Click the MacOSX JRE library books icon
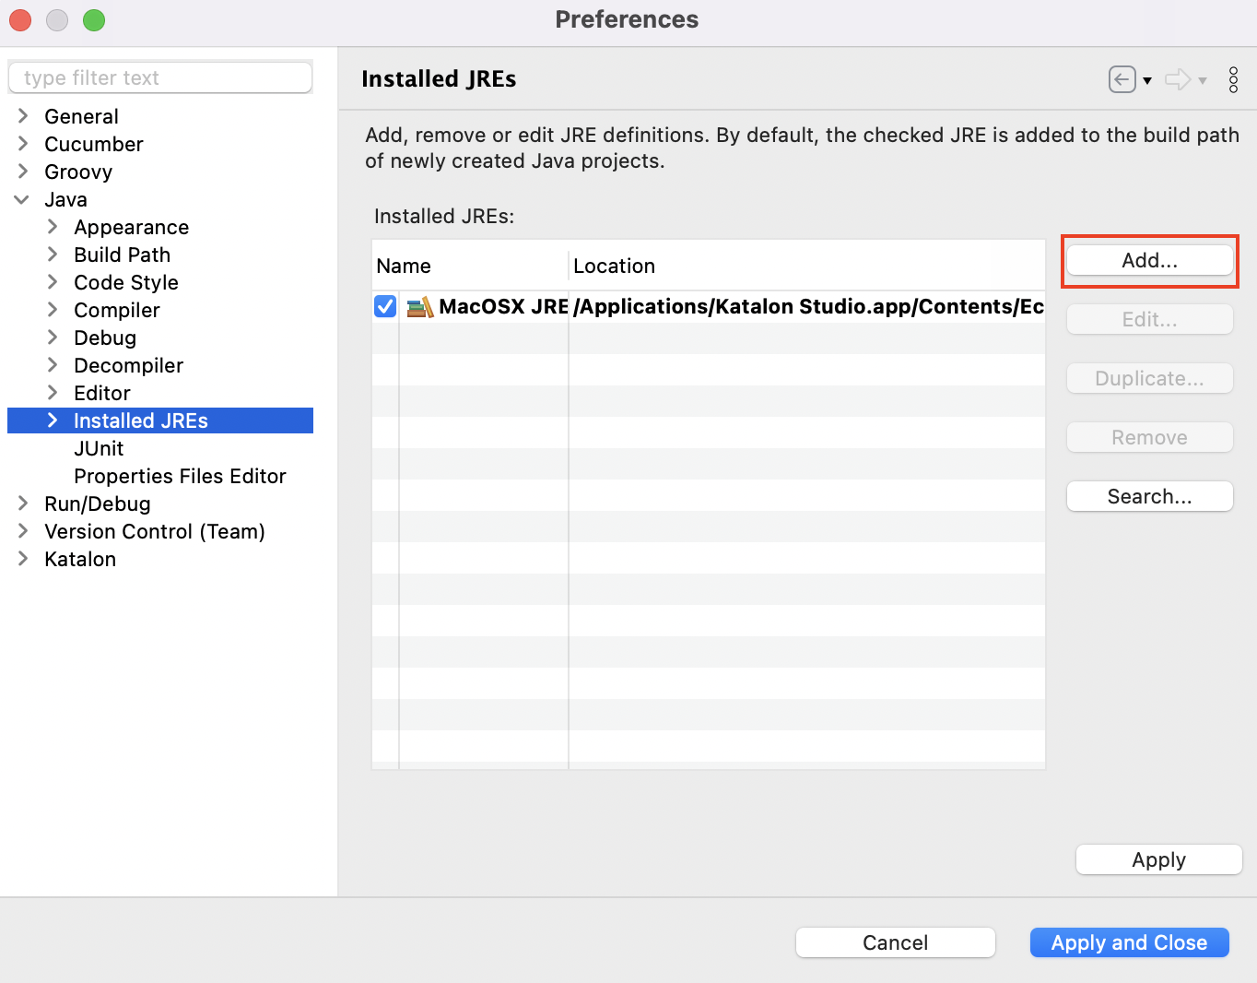Viewport: 1257px width, 983px height. [x=420, y=307]
